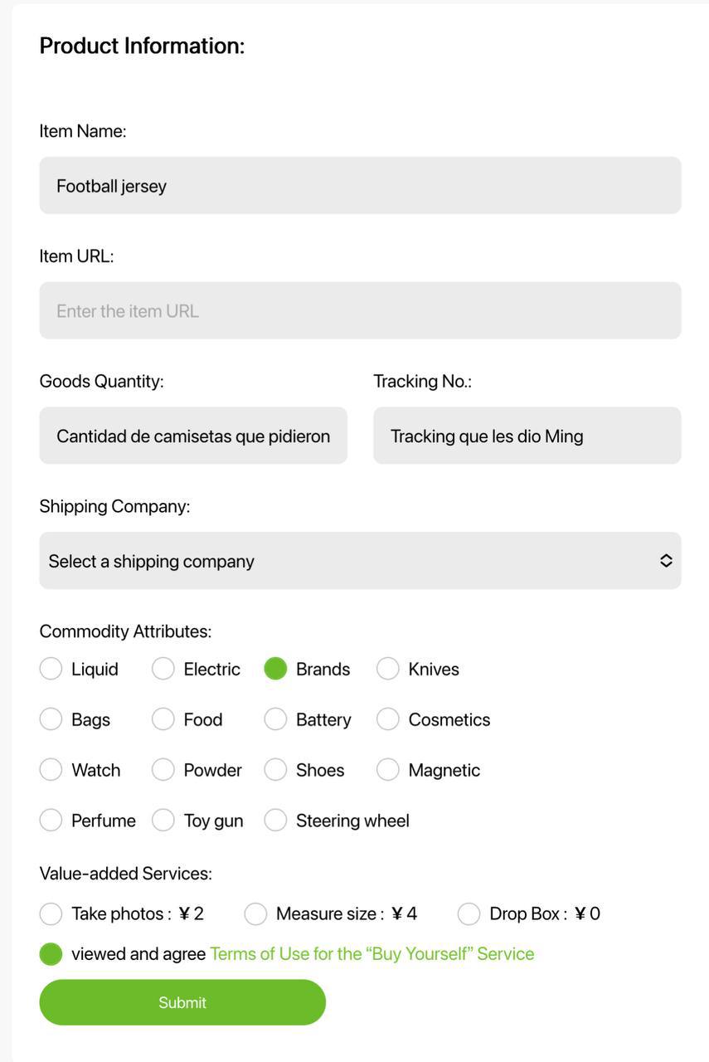Toggle the Brands attribute option
The height and width of the screenshot is (1062, 709).
click(275, 669)
